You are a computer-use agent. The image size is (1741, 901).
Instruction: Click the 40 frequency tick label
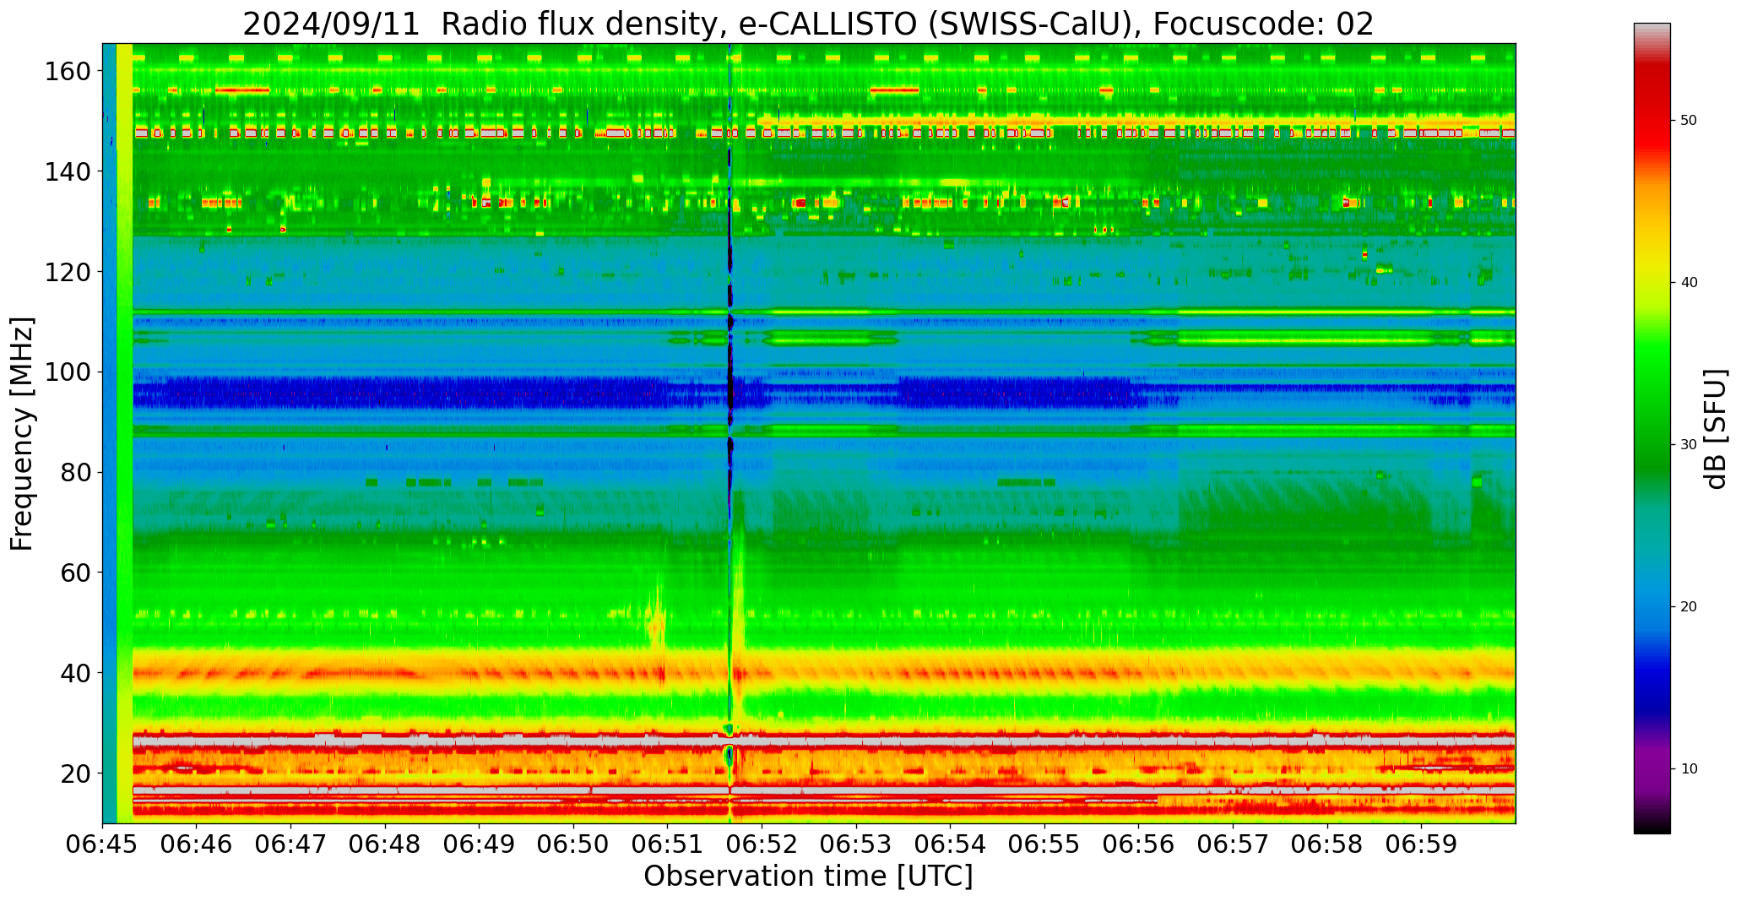(76, 673)
